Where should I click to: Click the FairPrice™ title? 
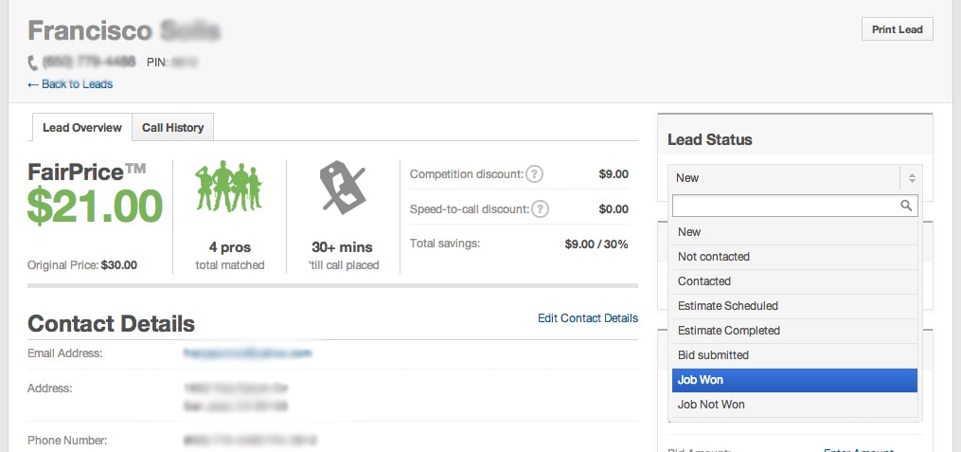point(87,173)
